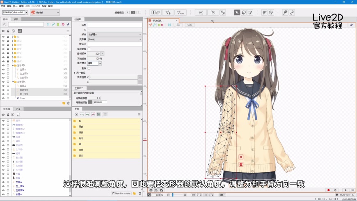Click the green grid icon in parts toolbar
The width and height of the screenshot is (357, 201).
coord(58,24)
